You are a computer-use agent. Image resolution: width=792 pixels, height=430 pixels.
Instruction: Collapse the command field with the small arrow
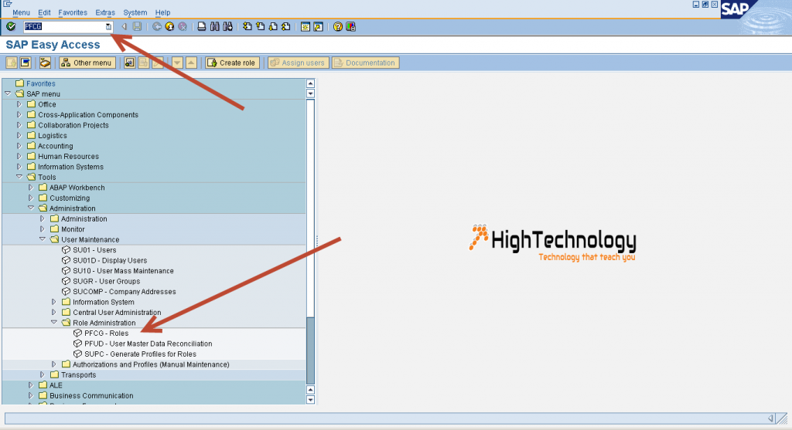coord(125,27)
